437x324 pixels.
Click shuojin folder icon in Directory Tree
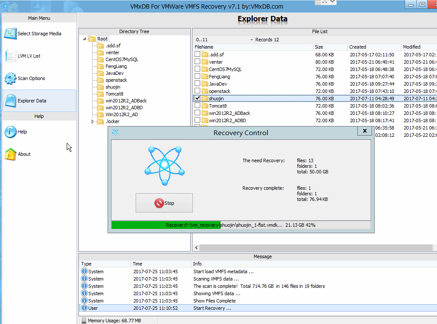coord(100,87)
